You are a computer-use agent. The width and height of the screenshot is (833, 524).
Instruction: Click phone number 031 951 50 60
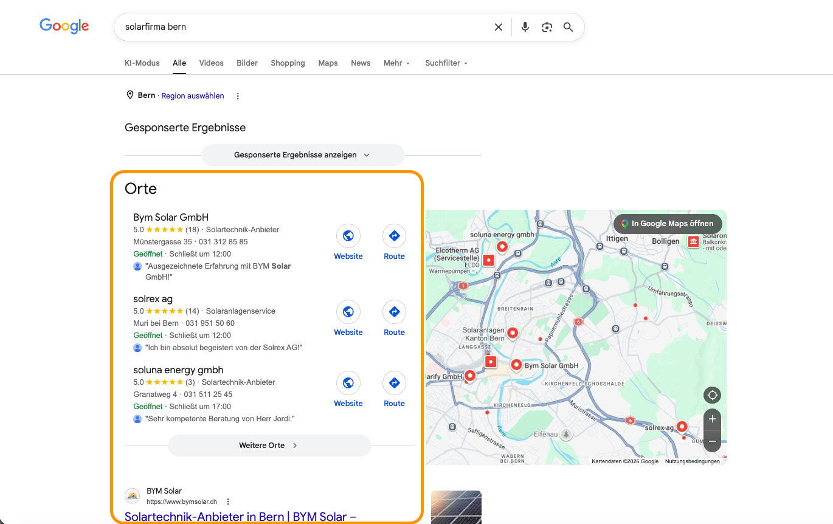click(x=210, y=323)
